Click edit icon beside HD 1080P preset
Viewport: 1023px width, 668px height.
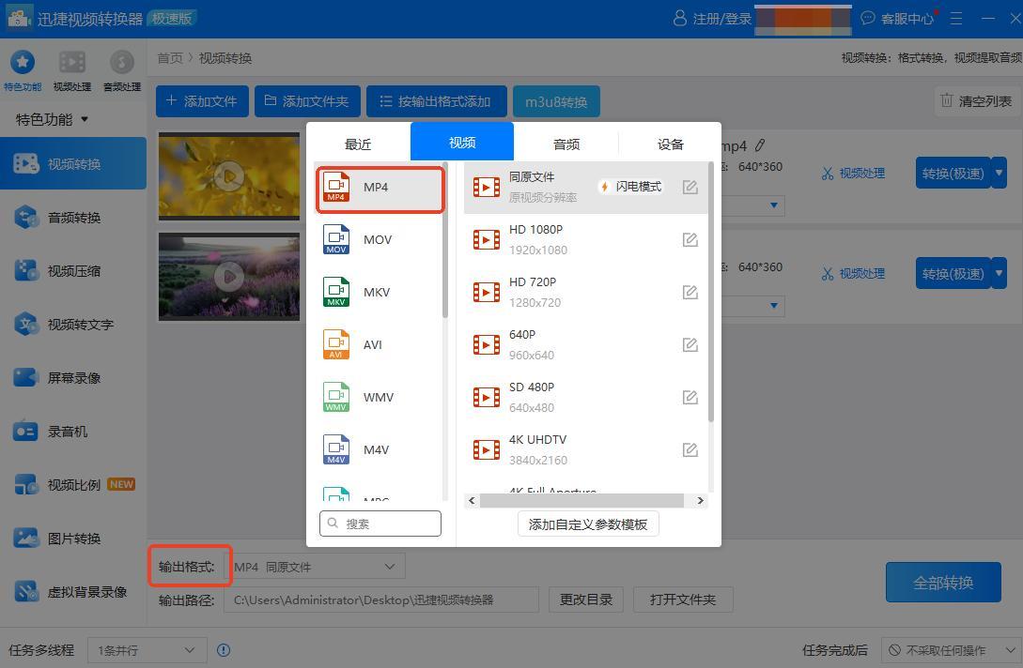(x=690, y=240)
